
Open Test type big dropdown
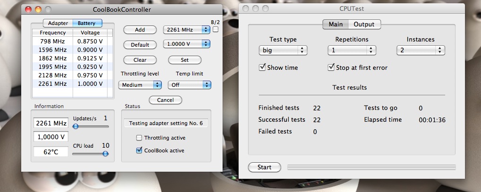[x=283, y=50]
